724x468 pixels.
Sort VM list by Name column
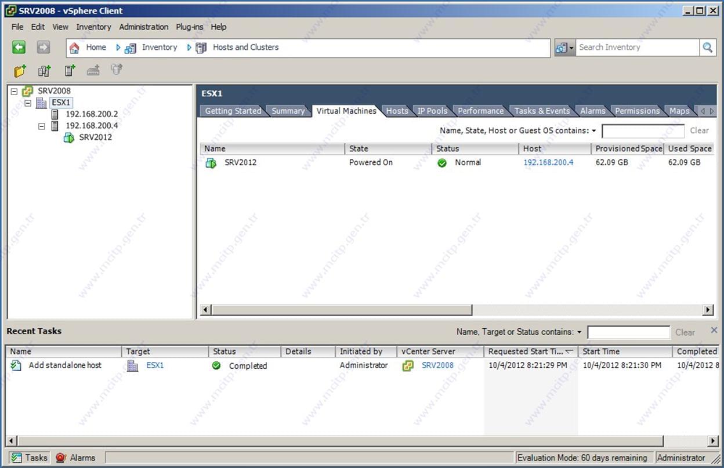pyautogui.click(x=273, y=149)
